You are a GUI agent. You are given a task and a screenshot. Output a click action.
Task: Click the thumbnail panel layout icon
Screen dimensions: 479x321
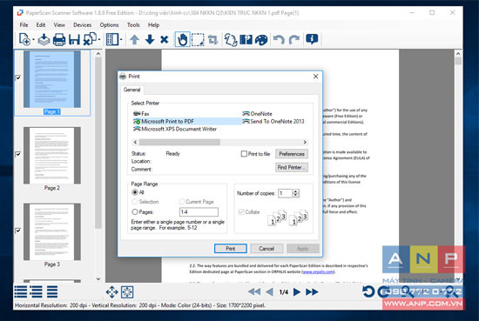112,40
